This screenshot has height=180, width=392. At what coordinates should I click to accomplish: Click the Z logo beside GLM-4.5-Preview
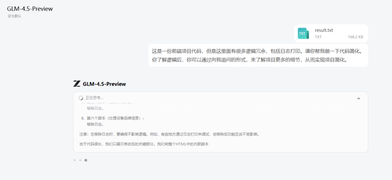[77, 84]
